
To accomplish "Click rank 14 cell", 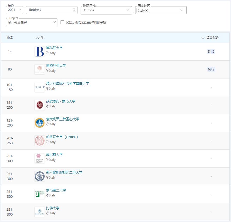I will [10, 52].
